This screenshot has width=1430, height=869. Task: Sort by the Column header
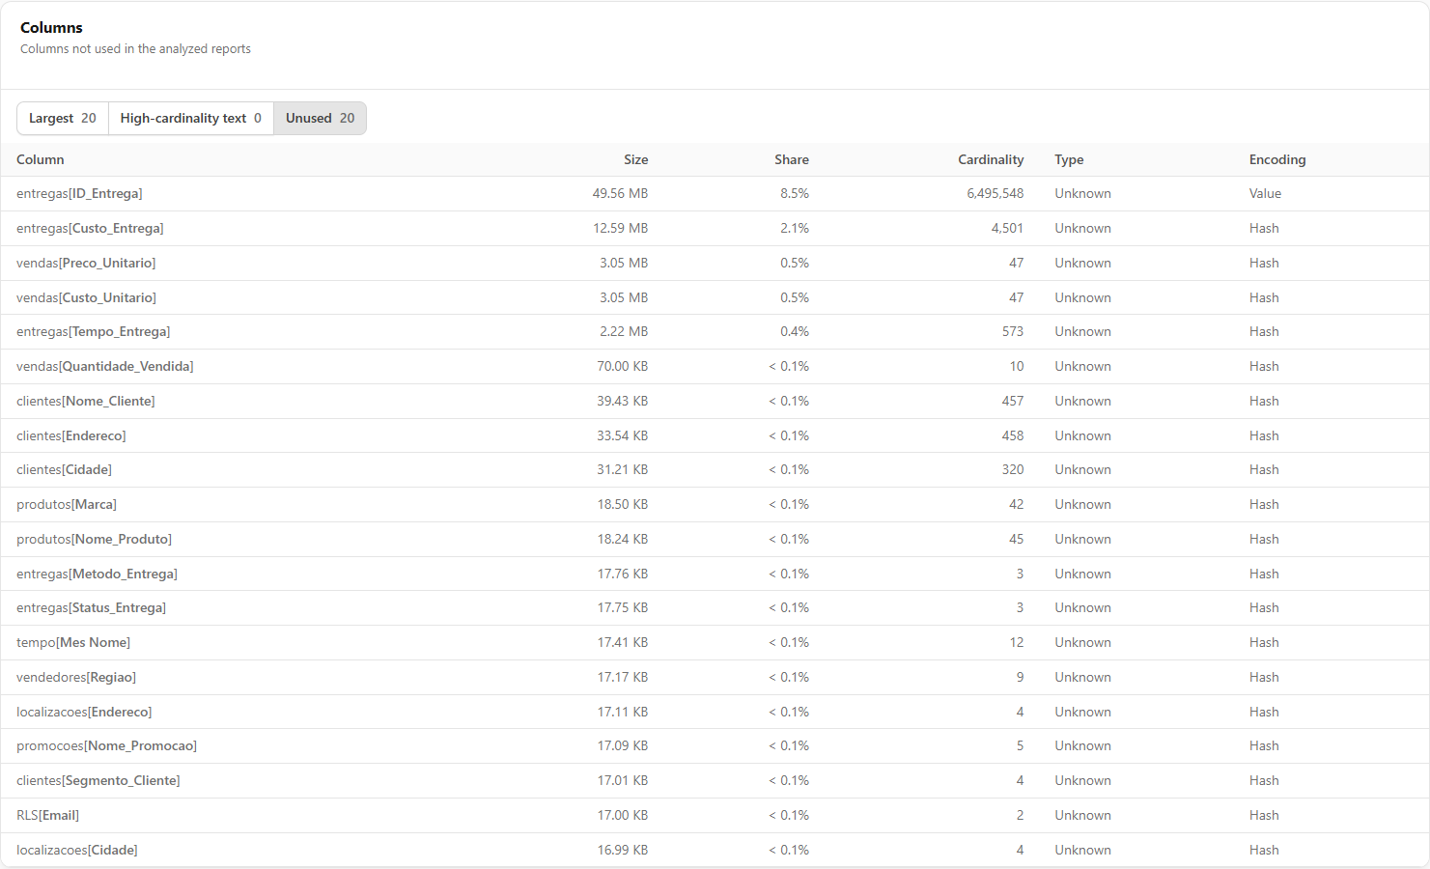(x=41, y=159)
